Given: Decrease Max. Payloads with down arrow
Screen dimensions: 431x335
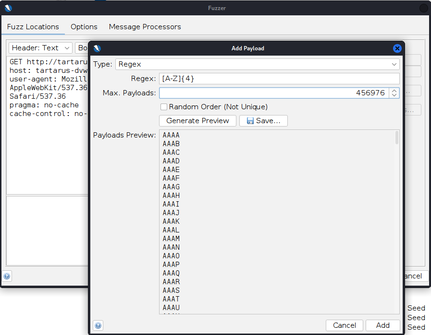Looking at the screenshot, I should point(394,95).
